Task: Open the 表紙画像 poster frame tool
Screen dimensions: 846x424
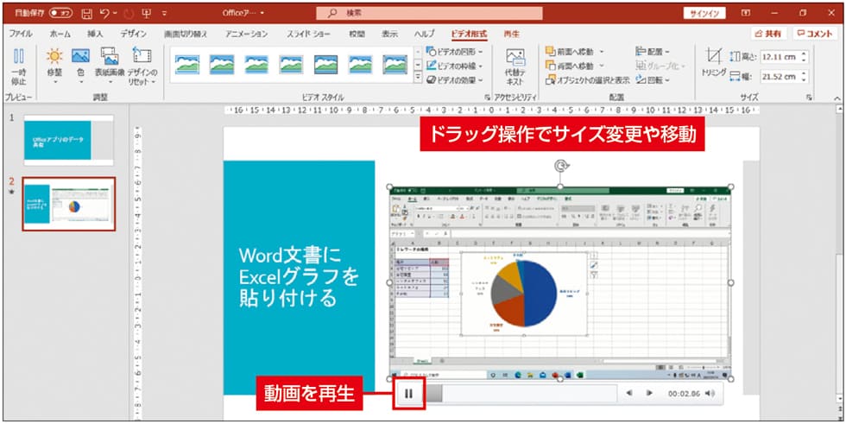Action: (110, 66)
